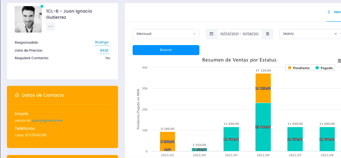Click the calendar icon beside the date range
This screenshot has width=341, height=158.
point(211,34)
